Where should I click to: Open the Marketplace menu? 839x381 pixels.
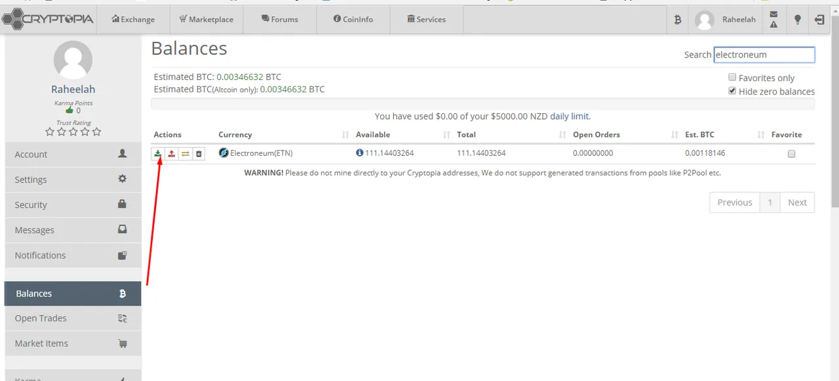(206, 20)
